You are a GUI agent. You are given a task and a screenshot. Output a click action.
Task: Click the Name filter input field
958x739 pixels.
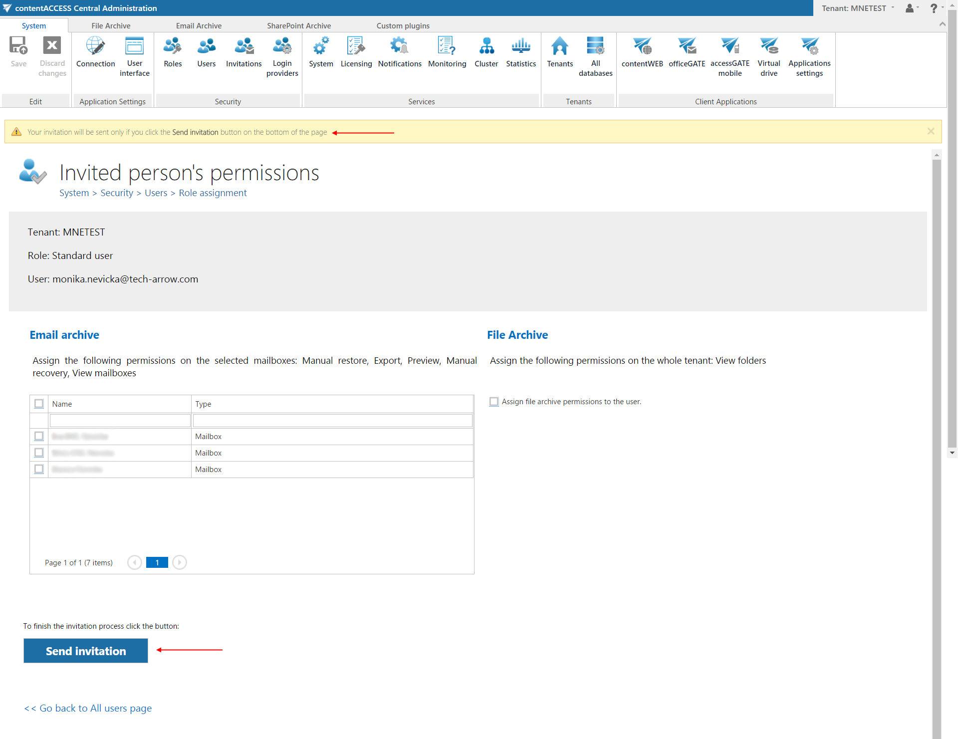point(120,421)
